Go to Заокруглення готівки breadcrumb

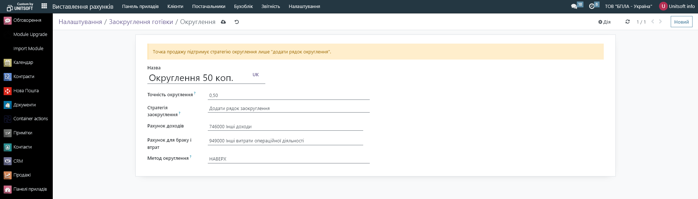pyautogui.click(x=141, y=22)
